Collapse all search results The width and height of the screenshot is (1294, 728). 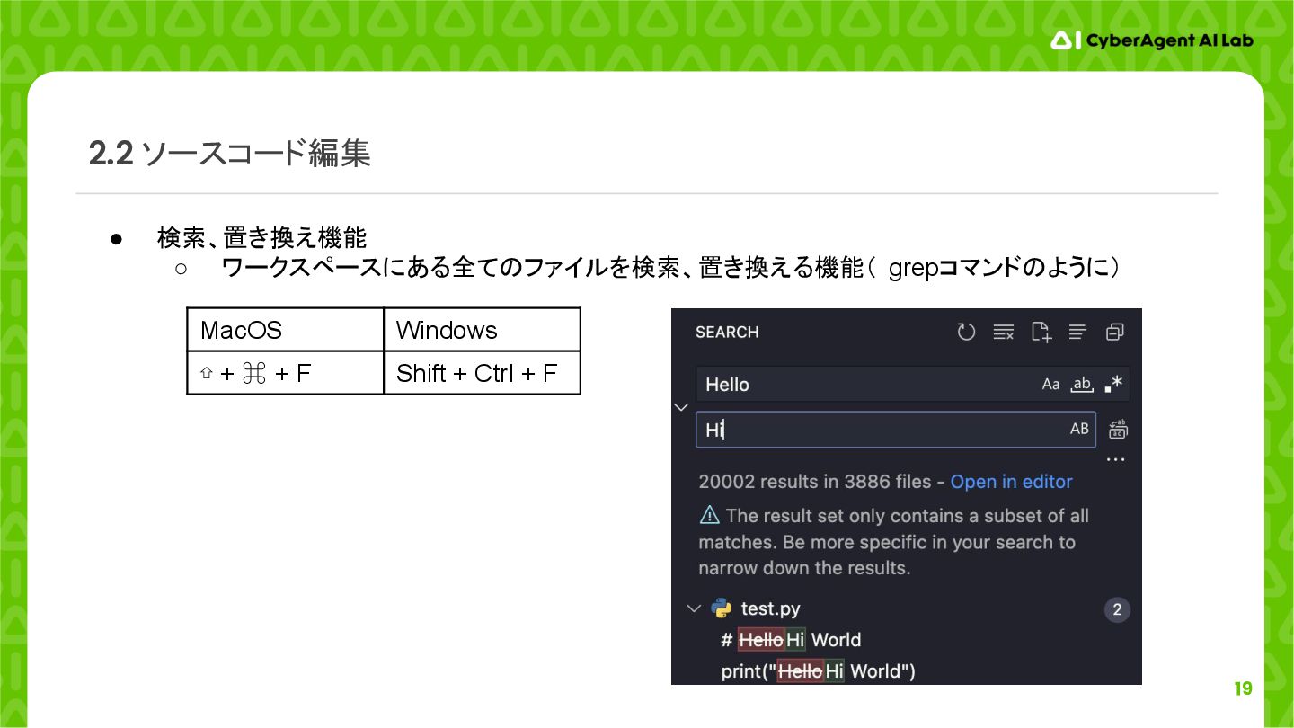tap(1115, 333)
